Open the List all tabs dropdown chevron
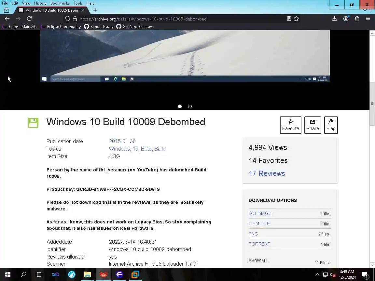 pyautogui.click(x=365, y=10)
